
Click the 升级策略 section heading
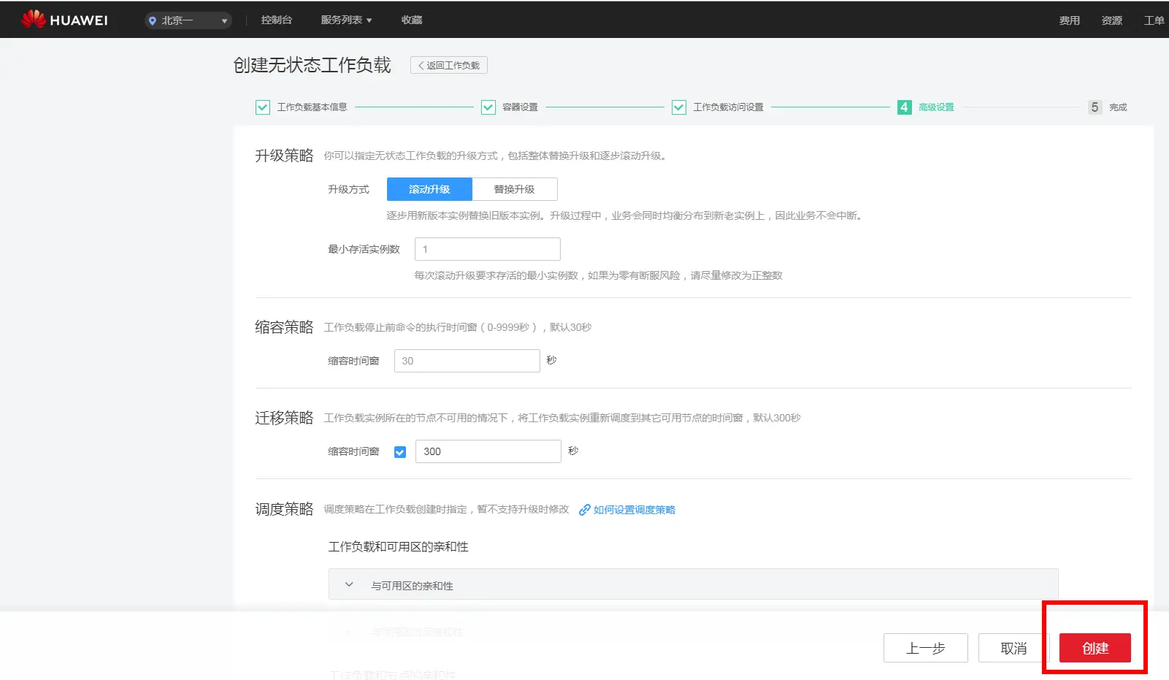(x=284, y=156)
